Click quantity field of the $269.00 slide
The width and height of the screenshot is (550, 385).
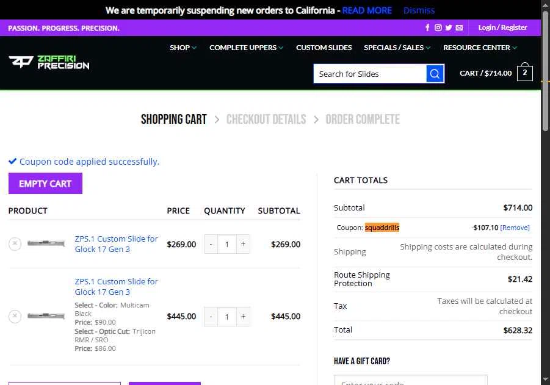(227, 244)
